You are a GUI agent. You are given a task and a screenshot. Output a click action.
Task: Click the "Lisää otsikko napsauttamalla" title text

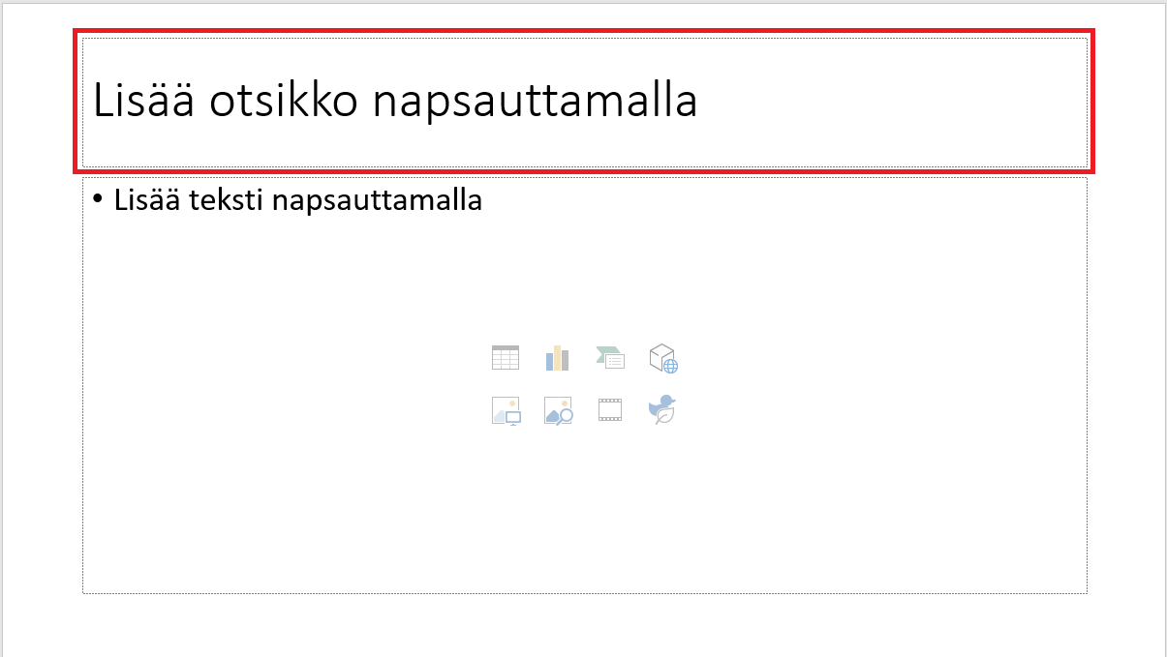point(395,101)
